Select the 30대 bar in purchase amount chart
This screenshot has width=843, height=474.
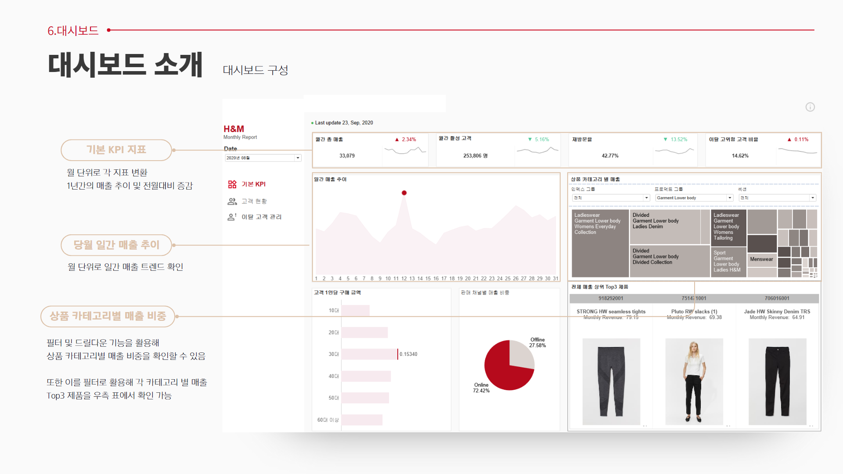pos(369,354)
